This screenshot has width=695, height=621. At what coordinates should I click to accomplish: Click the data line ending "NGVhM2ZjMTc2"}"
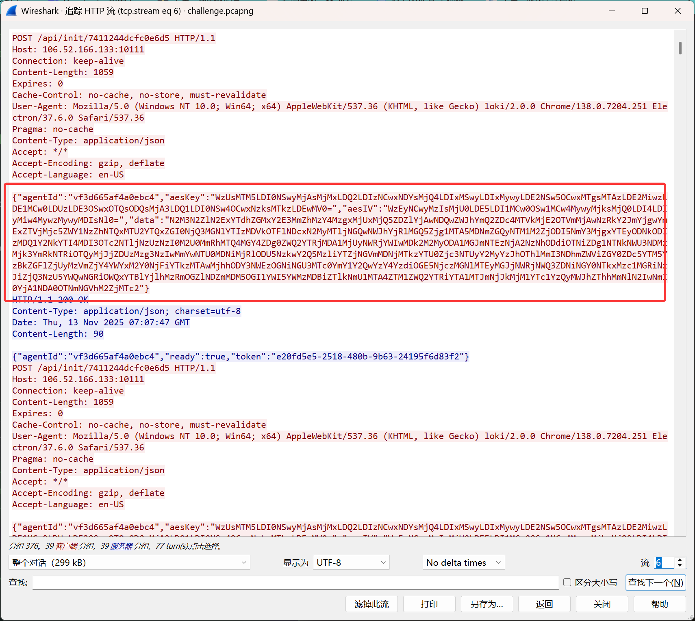click(x=81, y=288)
